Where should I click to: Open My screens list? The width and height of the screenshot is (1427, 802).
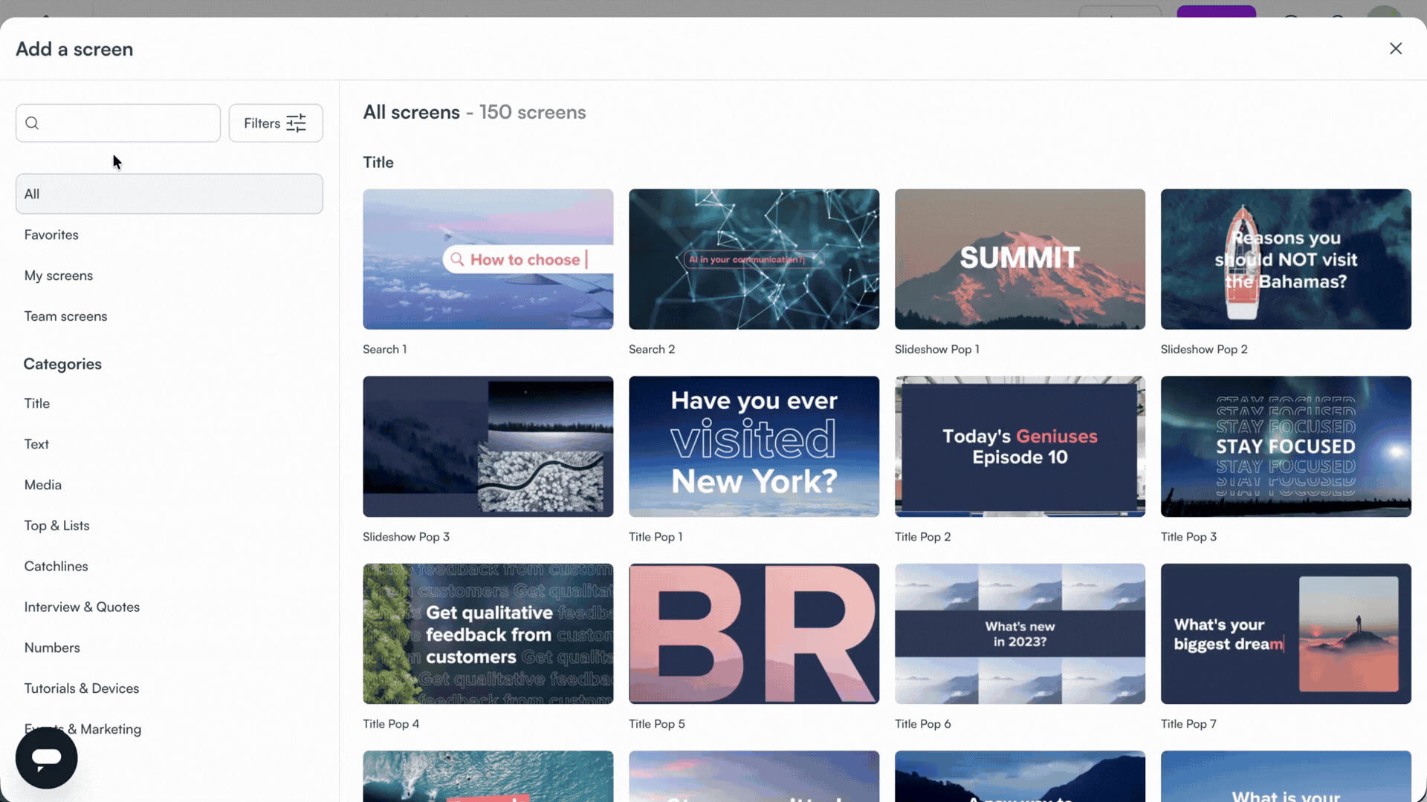[59, 276]
